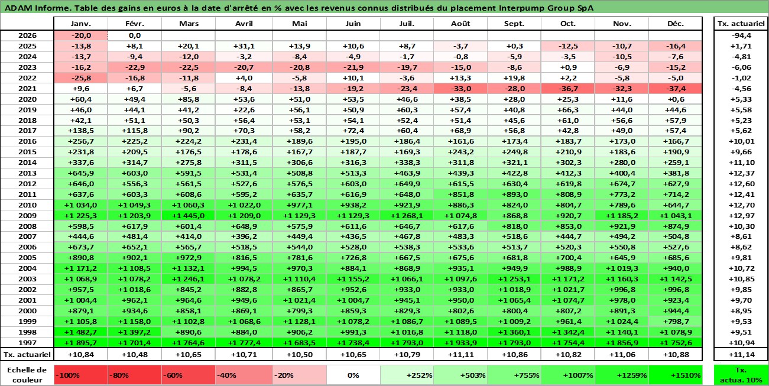Select the +12,97 actuarial rate for 2009
The image size is (769, 386).
[741, 216]
